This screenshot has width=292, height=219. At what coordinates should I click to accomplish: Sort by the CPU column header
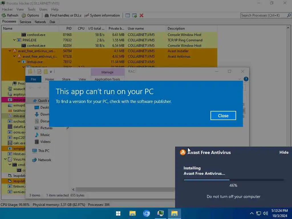[x=80, y=29]
